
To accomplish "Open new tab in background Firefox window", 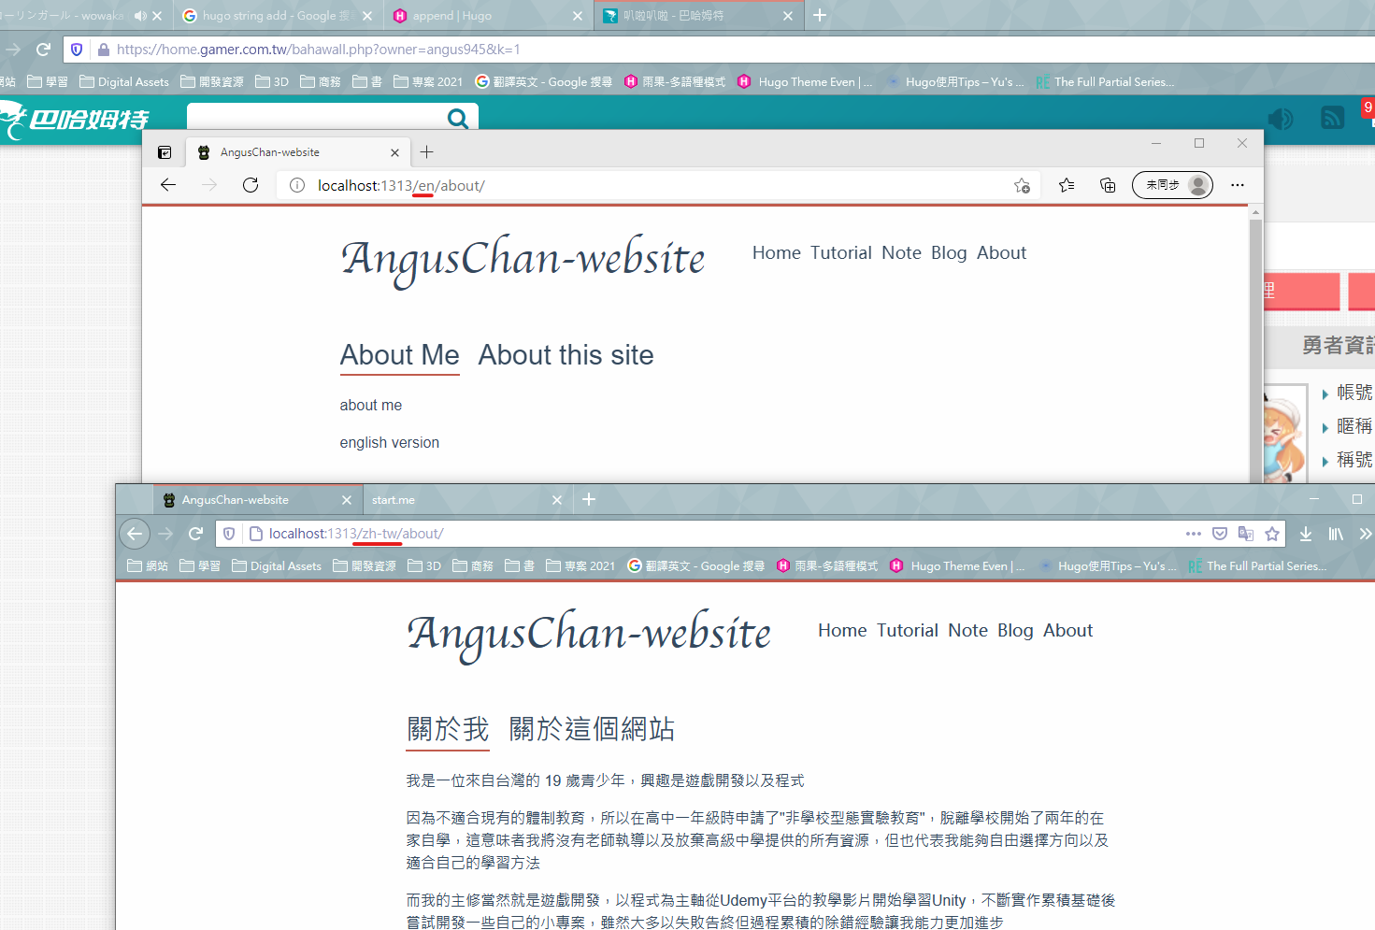I will 820,15.
